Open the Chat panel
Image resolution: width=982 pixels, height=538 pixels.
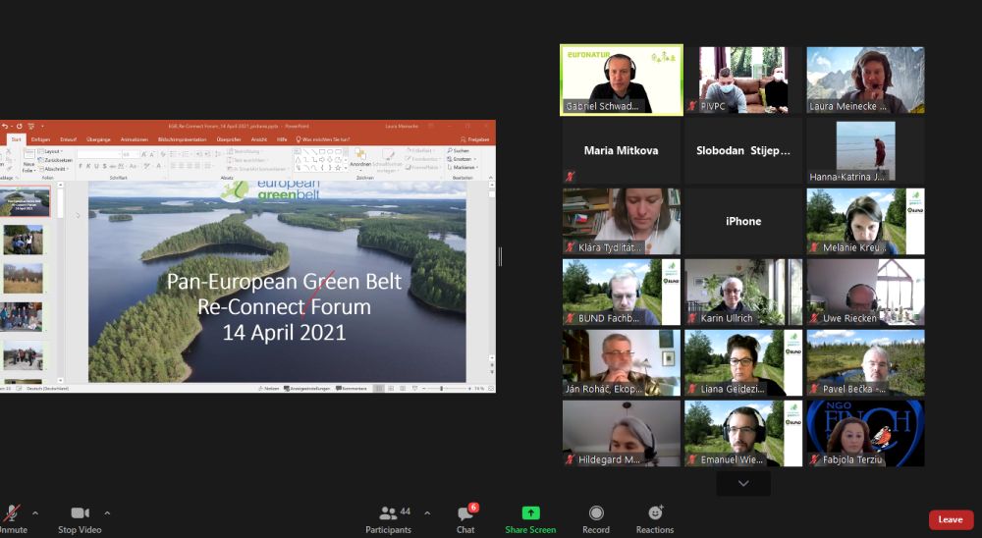click(x=465, y=519)
